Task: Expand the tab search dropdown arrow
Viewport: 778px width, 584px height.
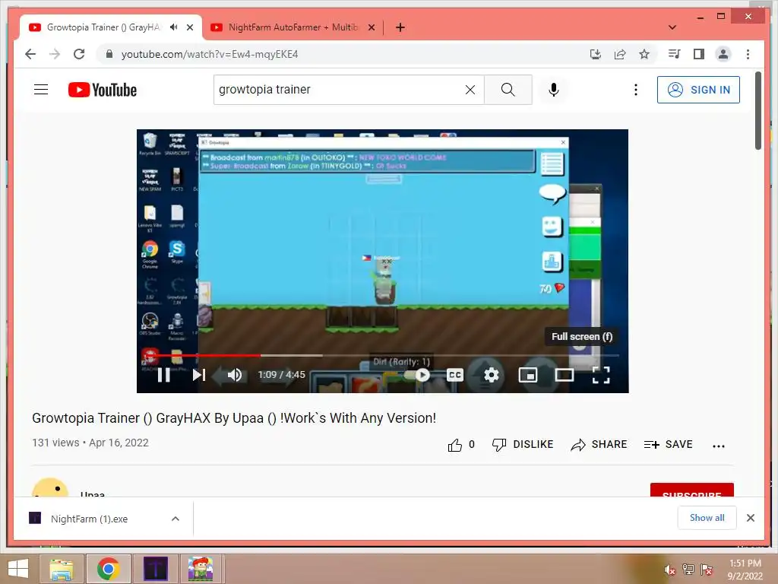Action: (672, 27)
